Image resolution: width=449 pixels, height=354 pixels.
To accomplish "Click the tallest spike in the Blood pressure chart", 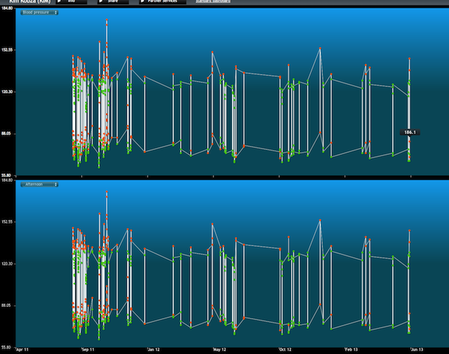I will [x=107, y=21].
